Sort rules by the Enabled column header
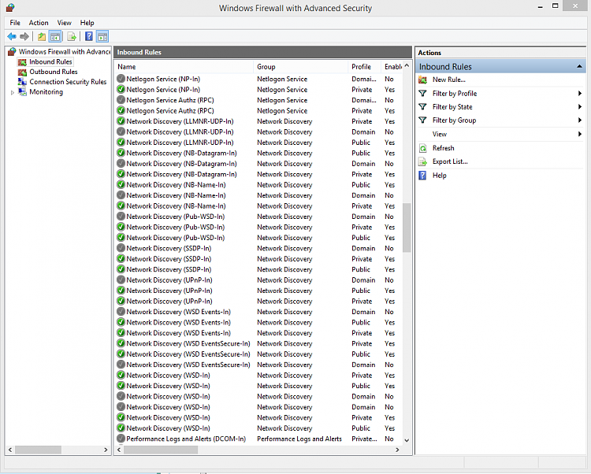The height and width of the screenshot is (474, 591). click(x=392, y=67)
